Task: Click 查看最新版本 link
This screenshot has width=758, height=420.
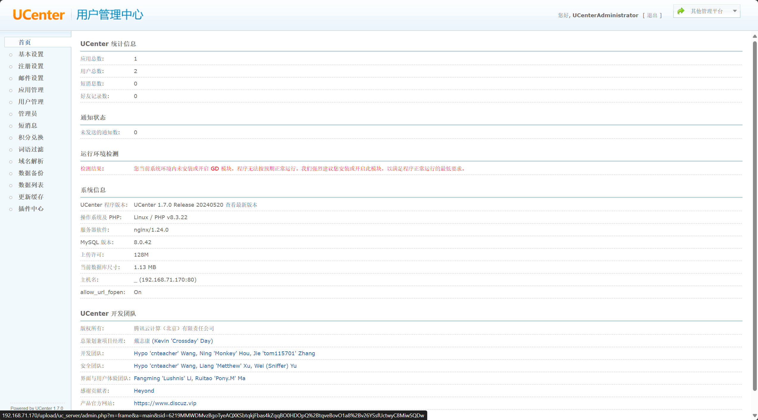Action: coord(241,205)
